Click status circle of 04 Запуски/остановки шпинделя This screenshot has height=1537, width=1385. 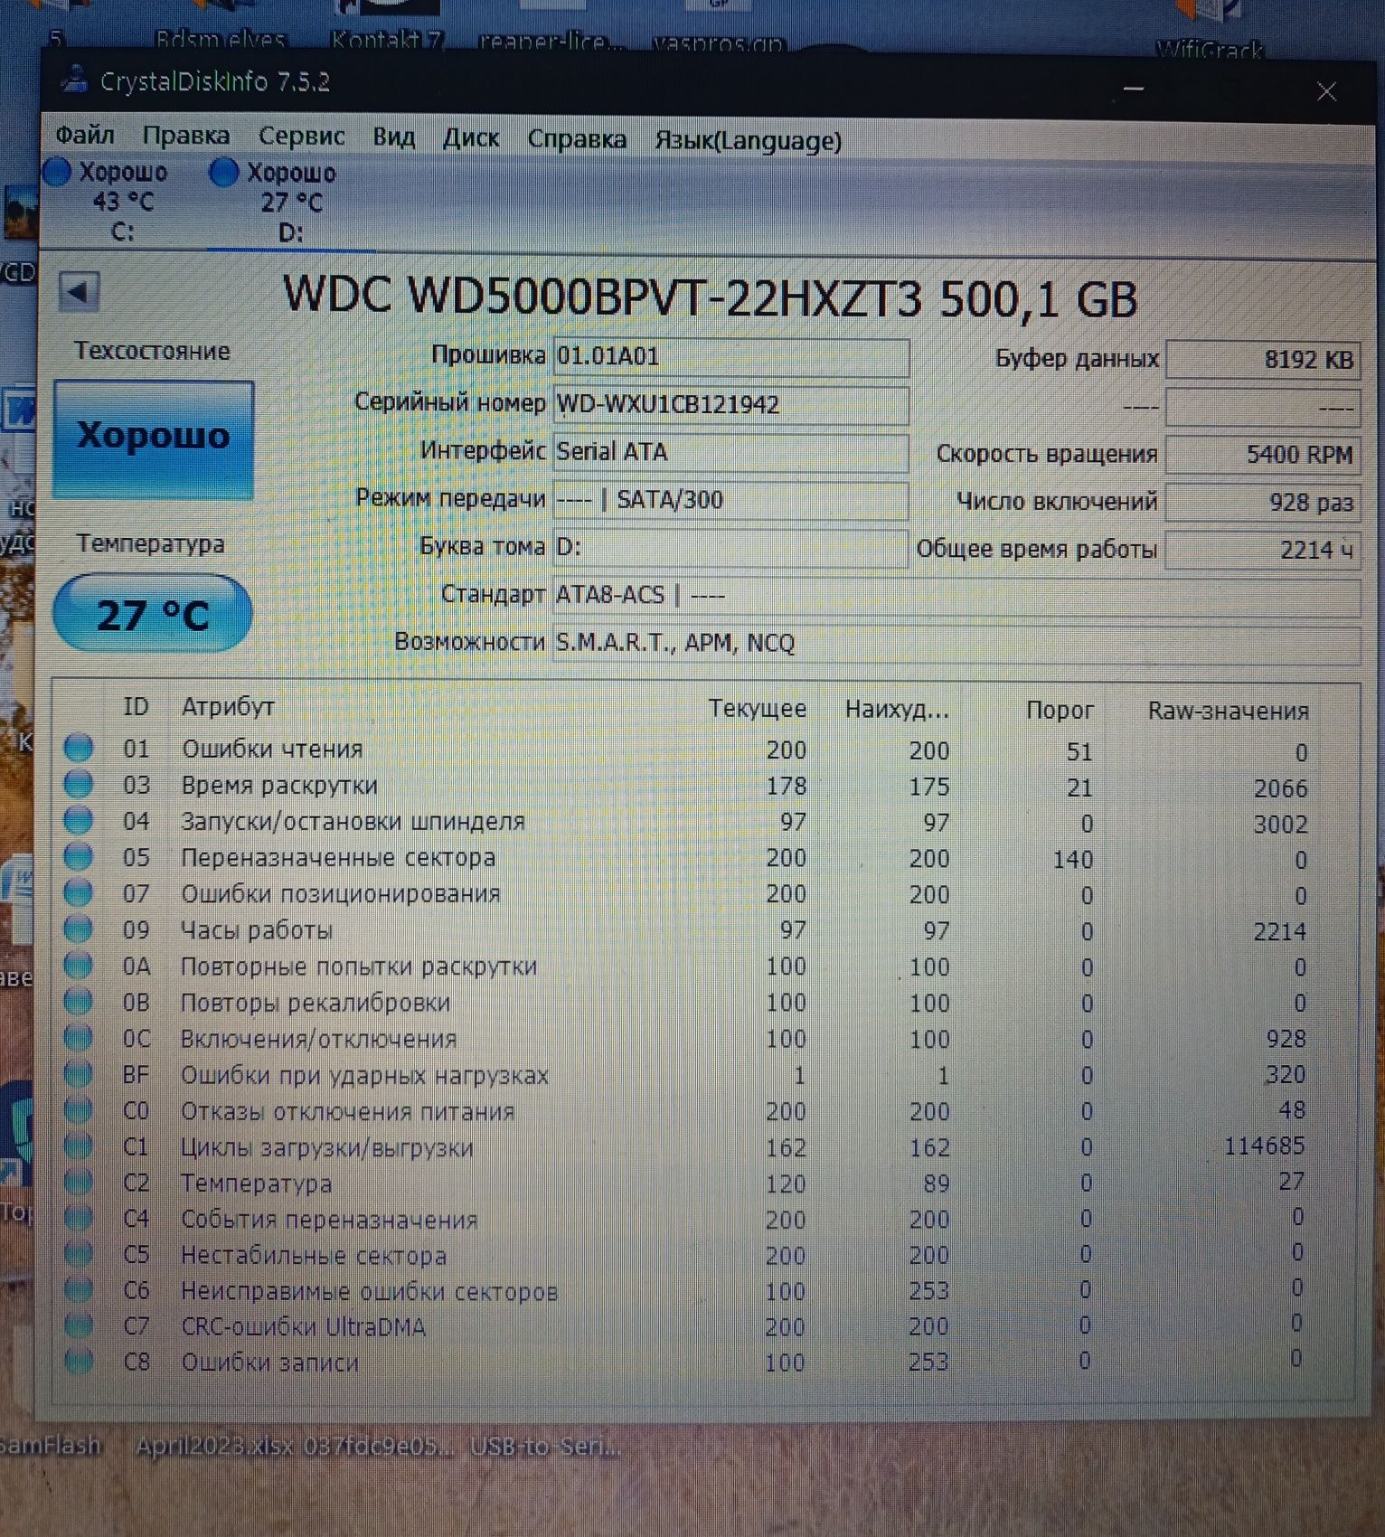point(79,820)
